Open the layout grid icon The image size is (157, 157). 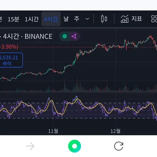tap(154, 19)
